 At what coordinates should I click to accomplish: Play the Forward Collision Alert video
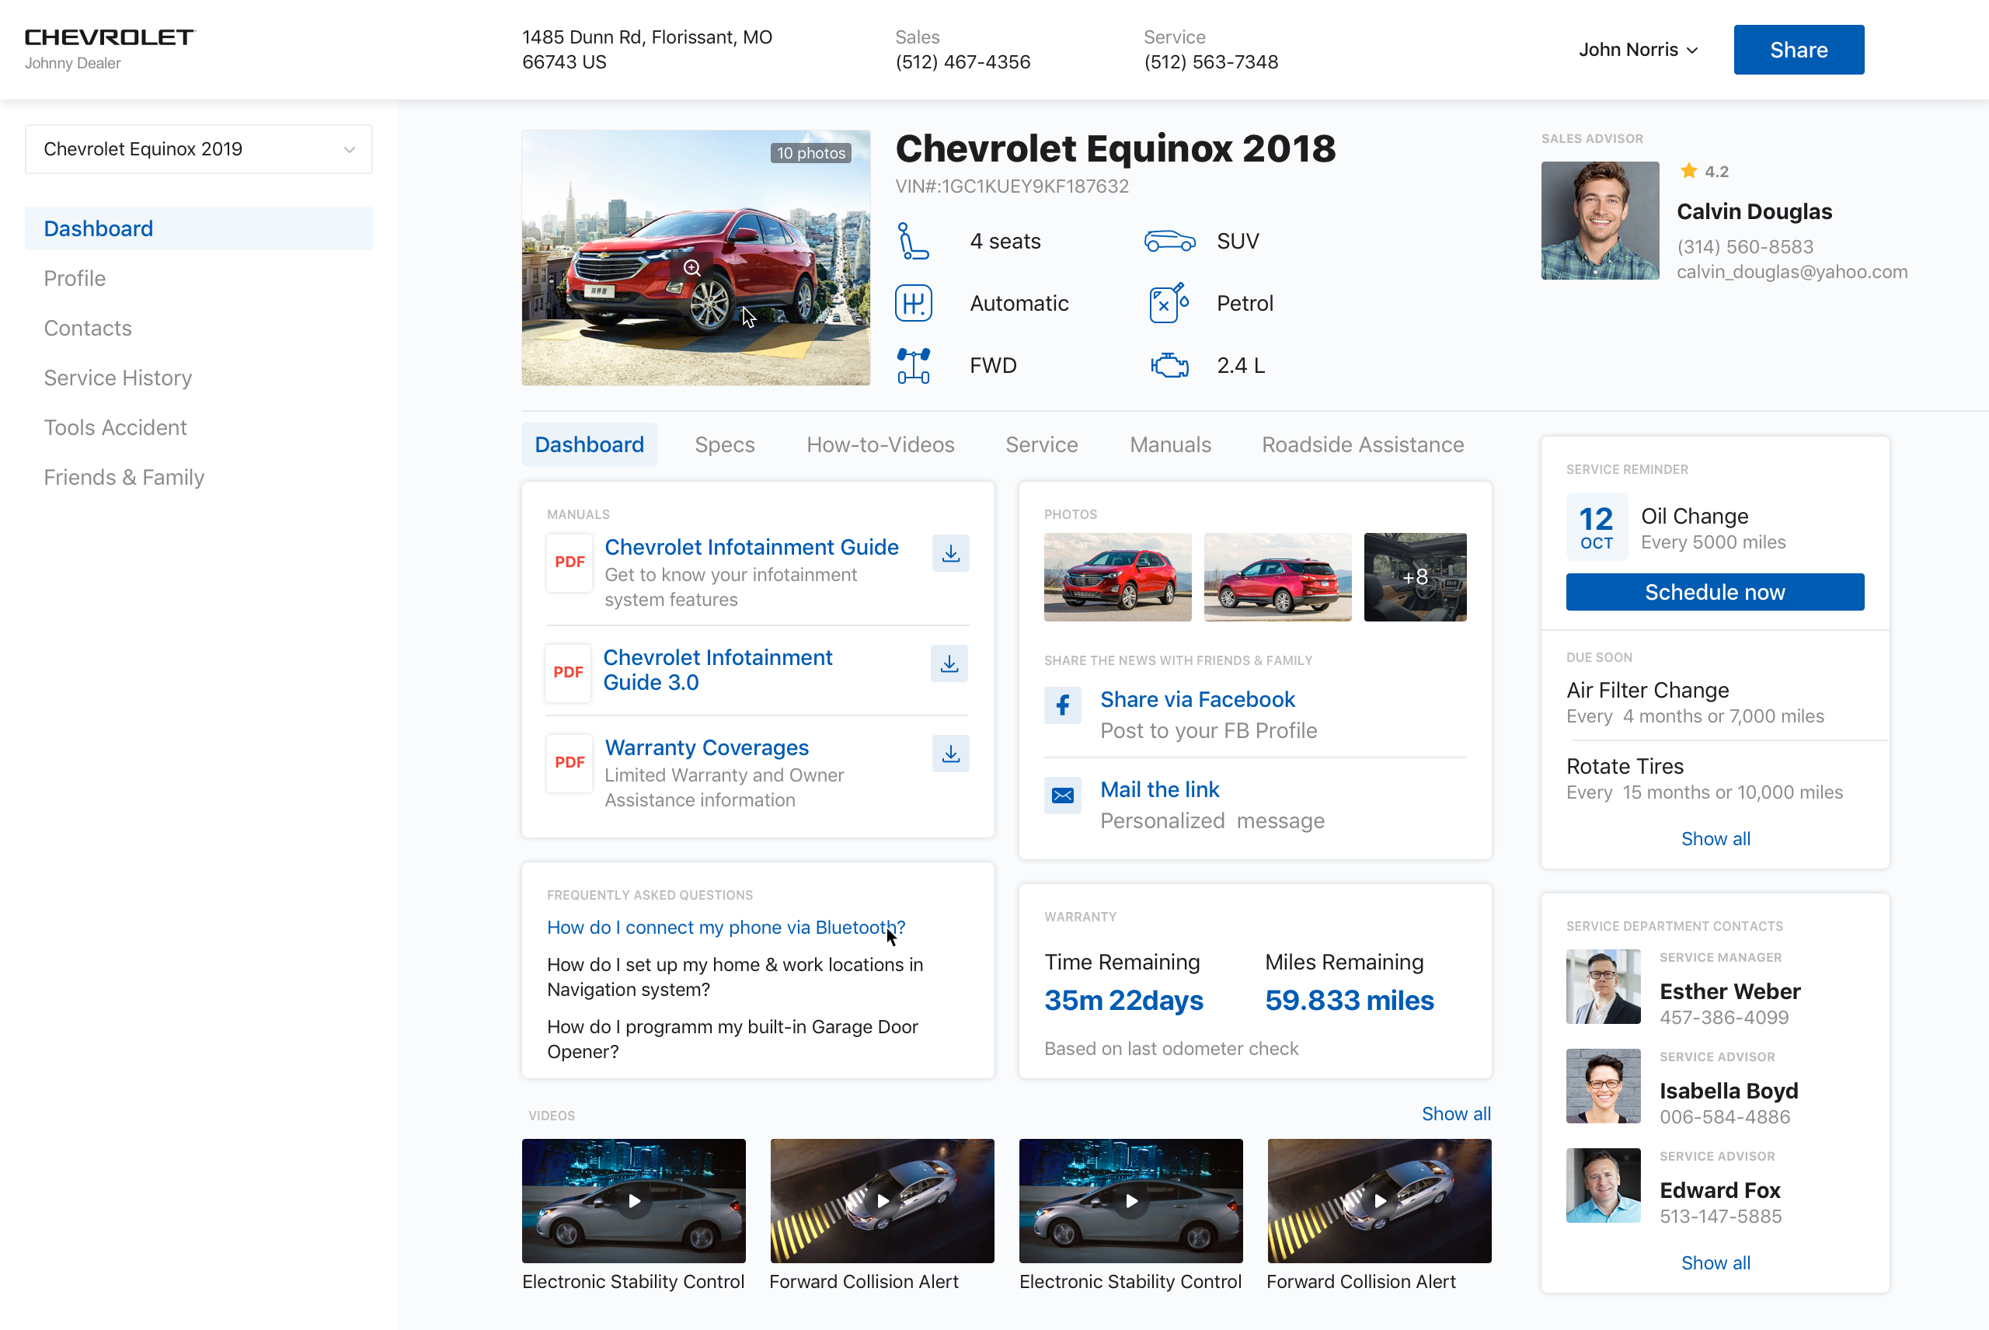[880, 1199]
